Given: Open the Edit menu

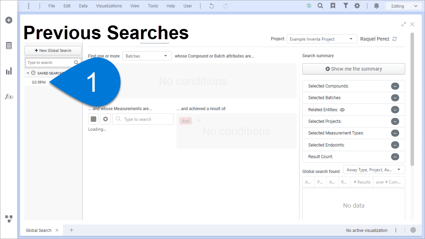Looking at the screenshot, I should (x=67, y=6).
